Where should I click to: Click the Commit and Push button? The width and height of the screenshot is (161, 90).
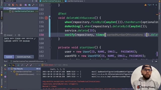(24, 57)
